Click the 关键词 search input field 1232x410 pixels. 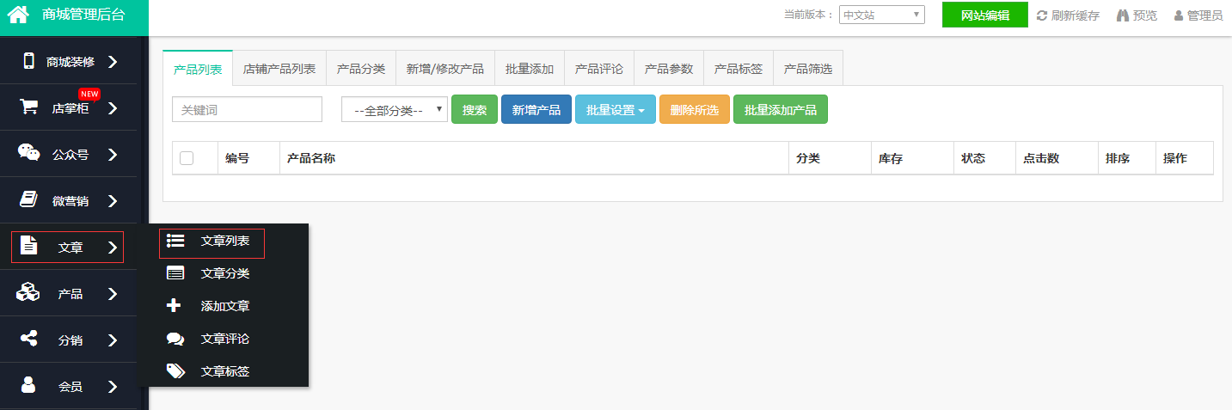(247, 110)
